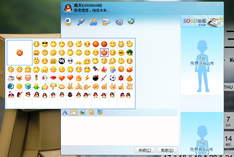Start video call with webcam icon

pos(68,22)
